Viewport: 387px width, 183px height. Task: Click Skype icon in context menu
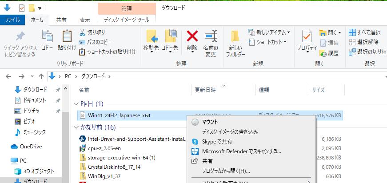[195, 142]
